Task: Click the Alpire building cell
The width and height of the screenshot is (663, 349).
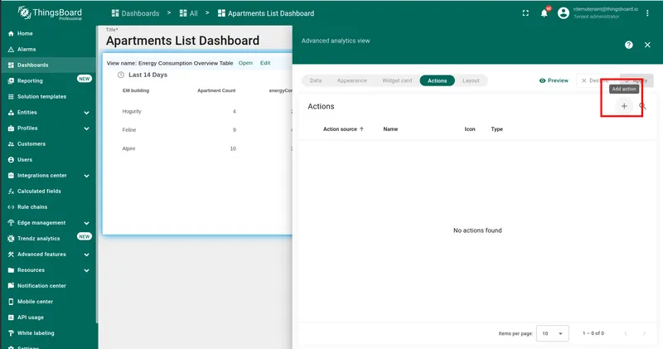Action: pyautogui.click(x=128, y=148)
